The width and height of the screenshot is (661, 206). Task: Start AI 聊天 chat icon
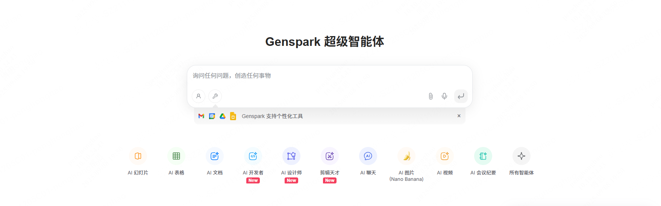(368, 156)
